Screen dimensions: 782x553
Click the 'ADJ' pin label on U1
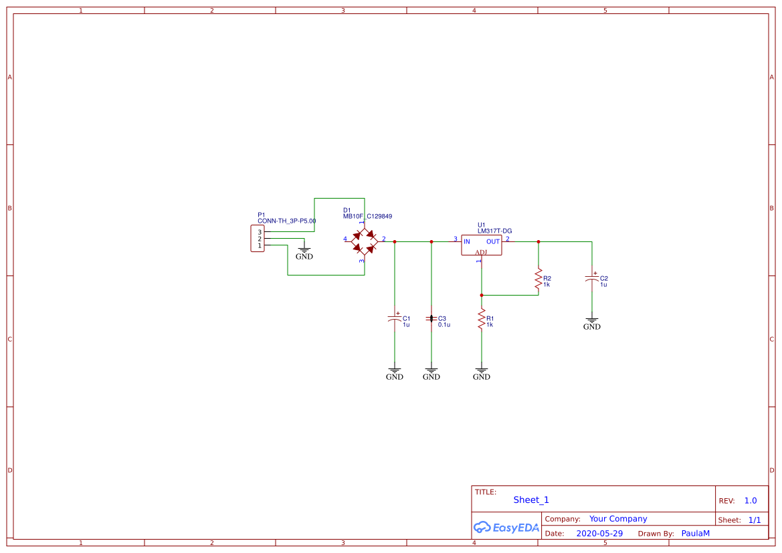coord(481,252)
